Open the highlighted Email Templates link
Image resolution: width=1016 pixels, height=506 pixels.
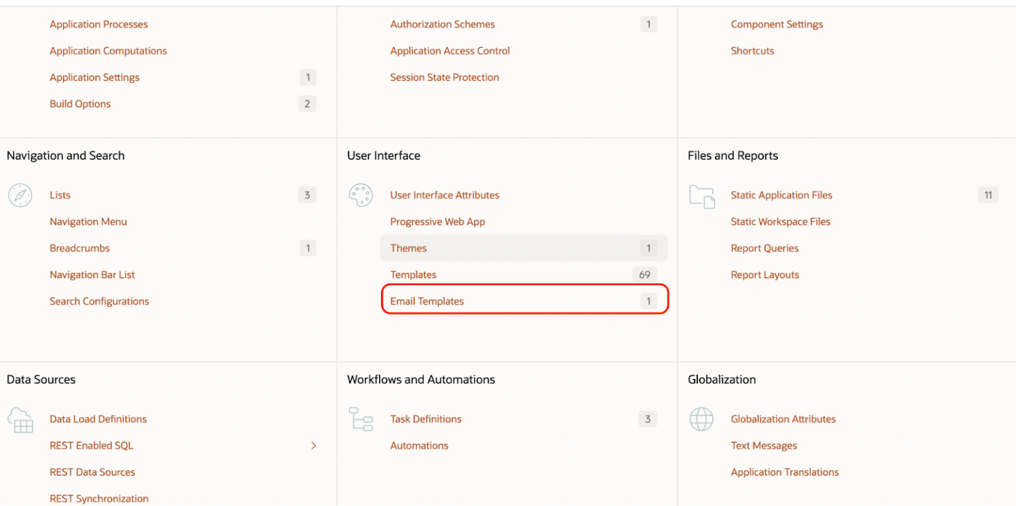coord(427,300)
